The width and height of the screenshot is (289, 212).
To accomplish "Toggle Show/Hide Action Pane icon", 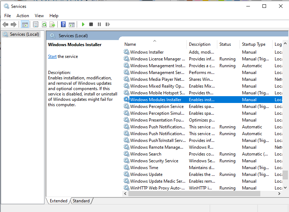I will pyautogui.click(x=72, y=24).
